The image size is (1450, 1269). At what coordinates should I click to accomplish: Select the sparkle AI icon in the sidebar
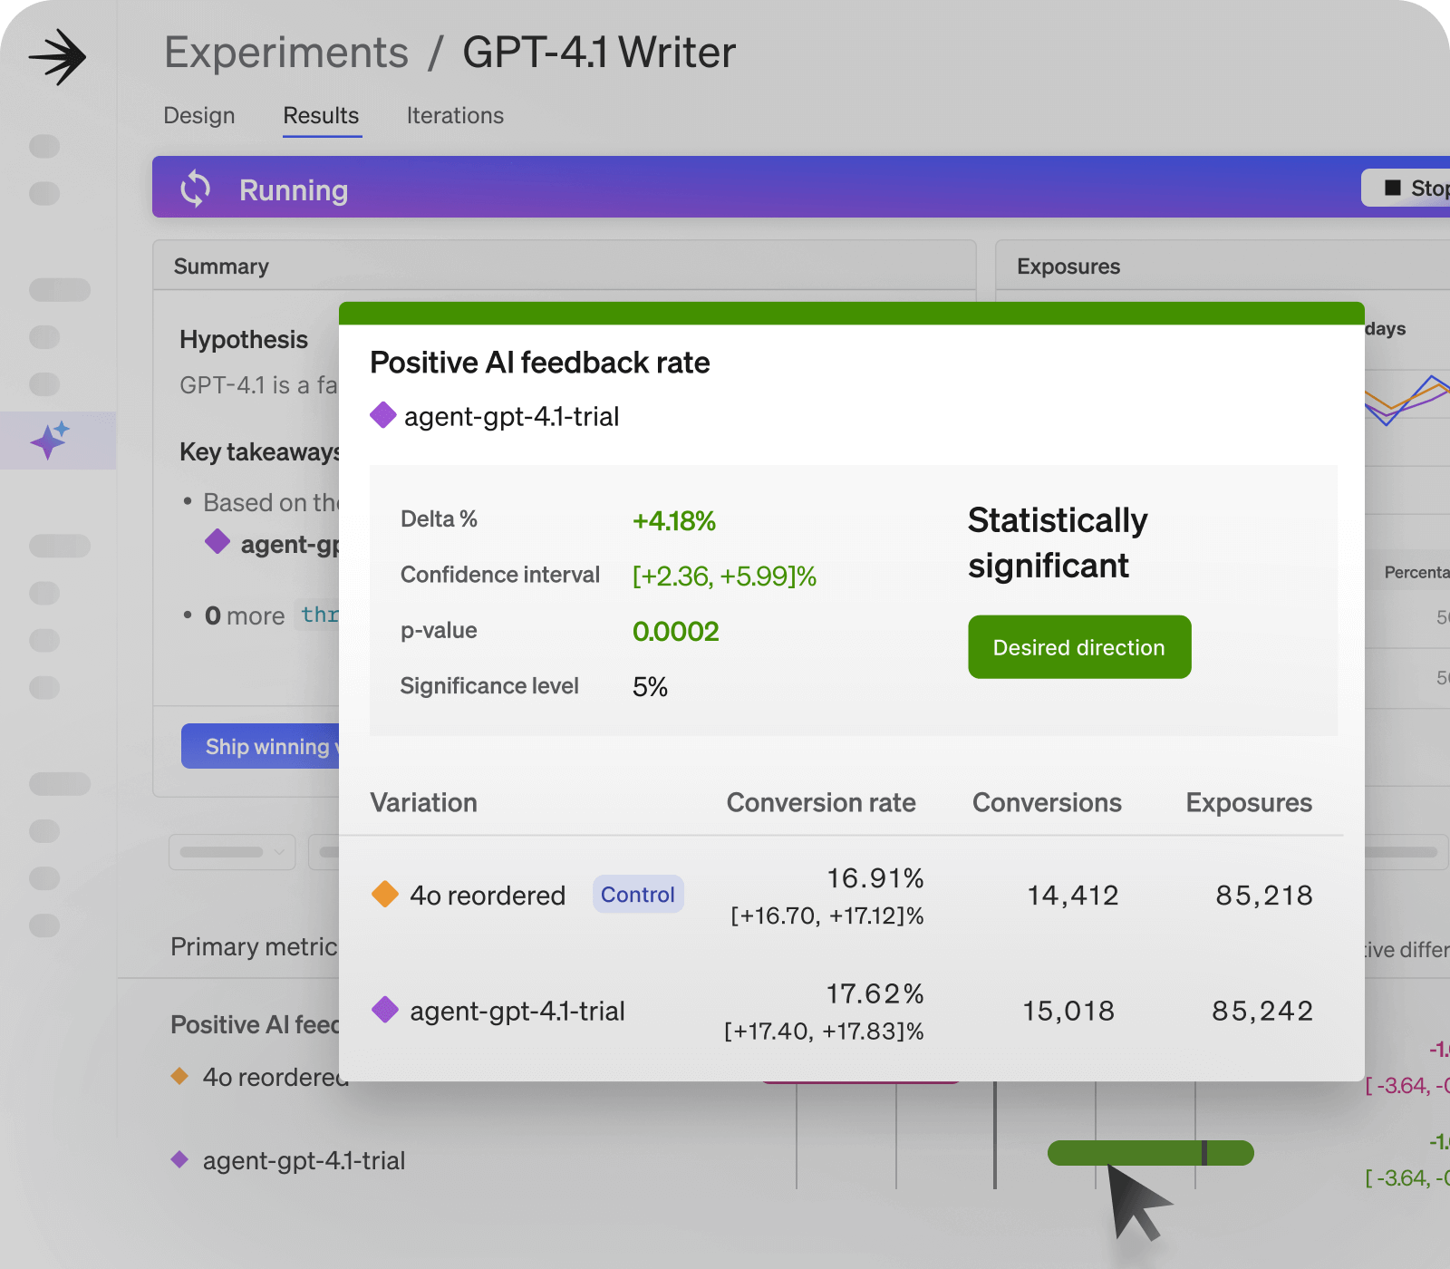[x=50, y=441]
